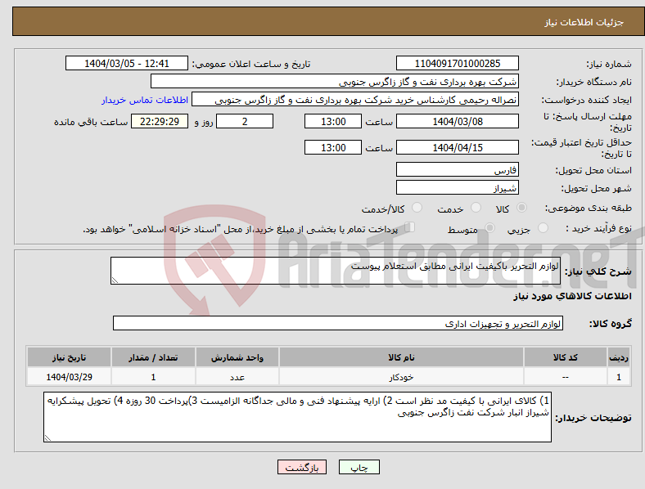Click the buyer notes text area
645x489 pixels.
(297, 417)
